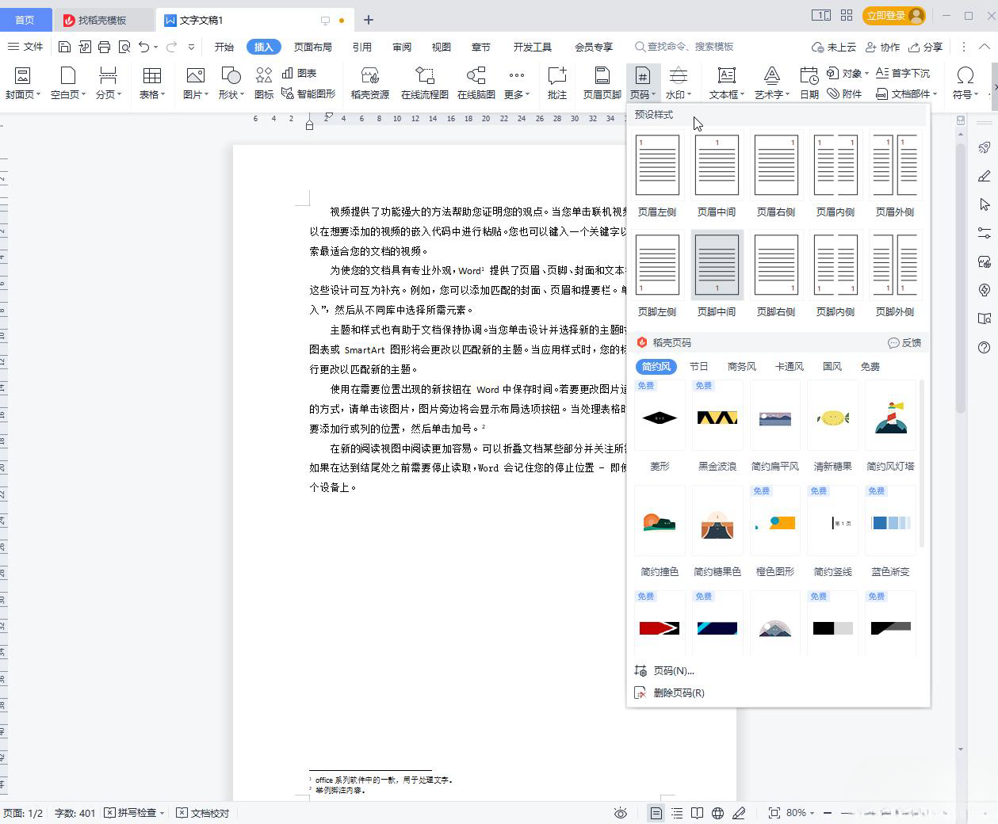Toggle 拼写检查 spell check in status bar
The width and height of the screenshot is (998, 824).
(x=135, y=813)
